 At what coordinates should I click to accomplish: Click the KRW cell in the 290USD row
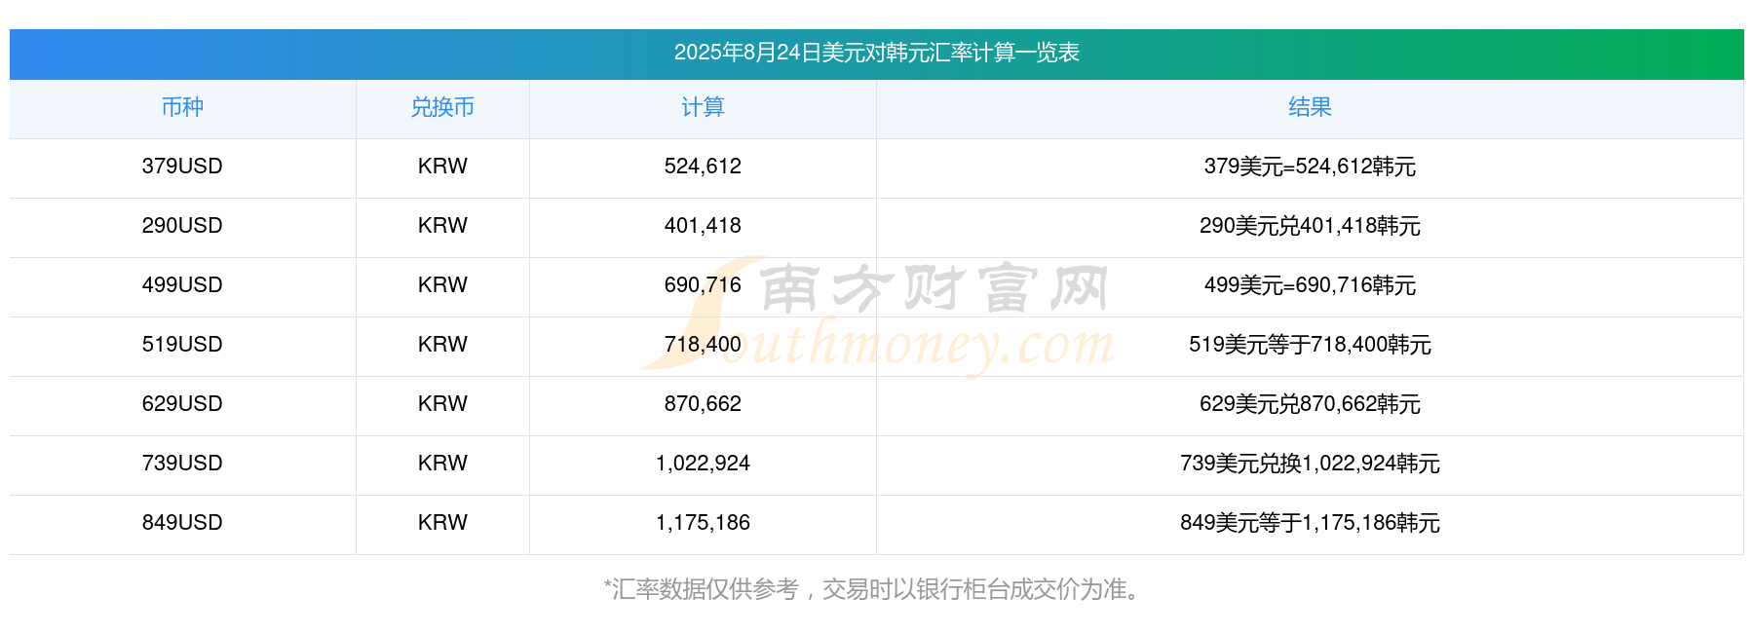442,226
